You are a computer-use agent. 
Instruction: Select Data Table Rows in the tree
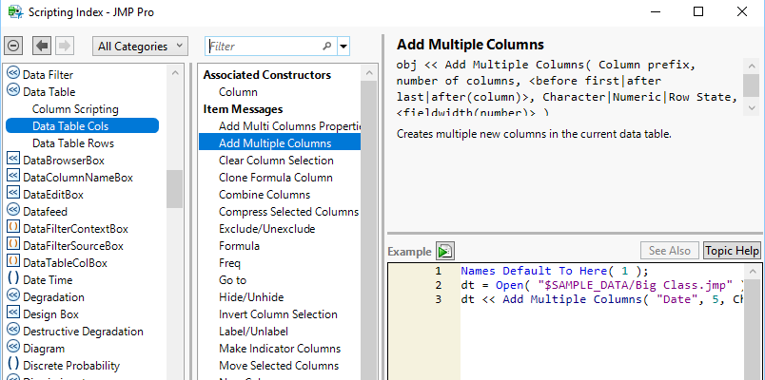(x=73, y=142)
